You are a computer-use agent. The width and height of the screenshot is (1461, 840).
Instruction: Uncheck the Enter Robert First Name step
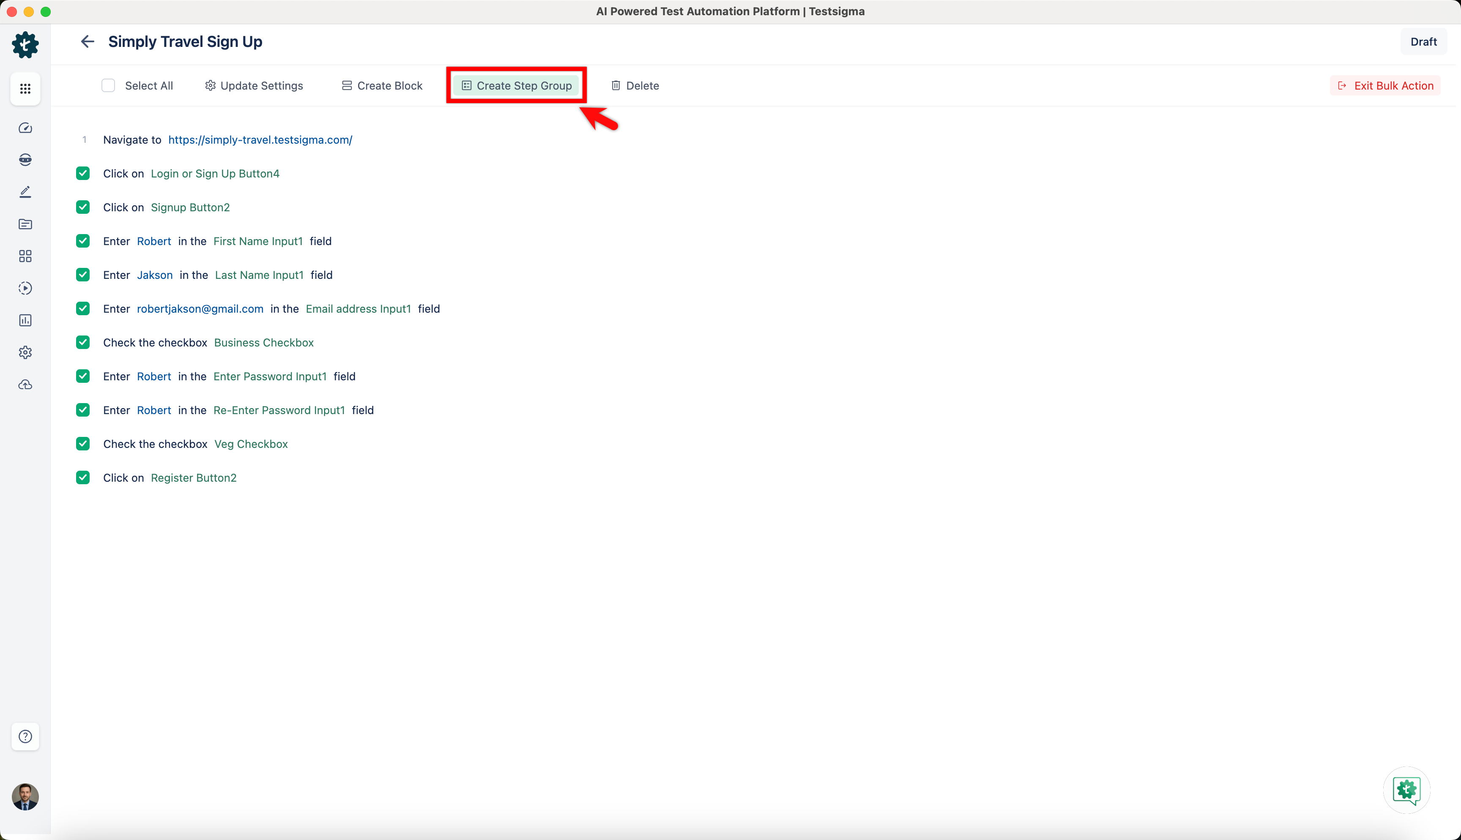click(82, 240)
